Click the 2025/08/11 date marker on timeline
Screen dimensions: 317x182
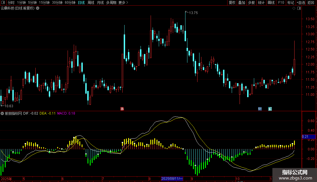point(172,179)
